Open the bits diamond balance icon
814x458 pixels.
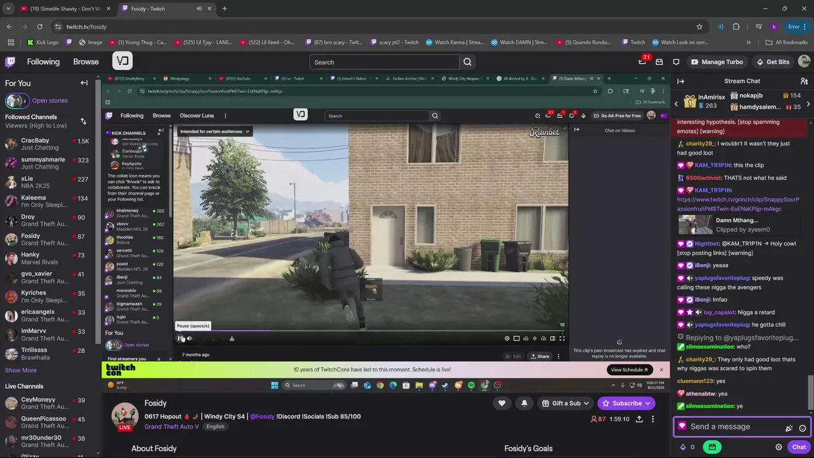tap(687, 447)
